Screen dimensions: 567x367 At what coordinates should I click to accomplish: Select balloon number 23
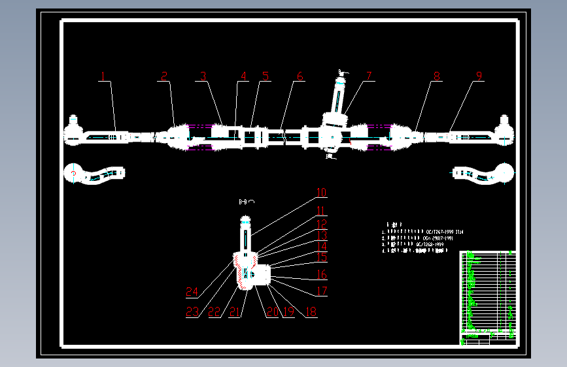pyautogui.click(x=192, y=311)
